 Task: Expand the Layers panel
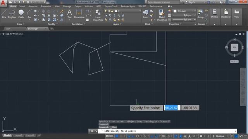(117, 24)
